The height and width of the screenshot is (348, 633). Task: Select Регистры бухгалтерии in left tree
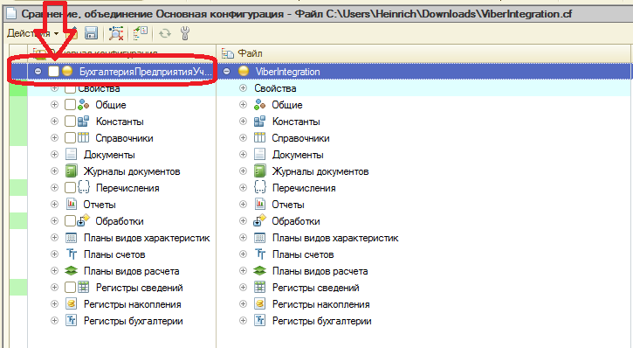click(x=134, y=321)
